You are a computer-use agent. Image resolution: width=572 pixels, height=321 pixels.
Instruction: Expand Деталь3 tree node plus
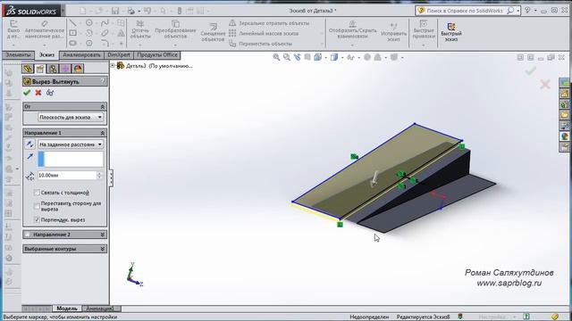click(113, 65)
